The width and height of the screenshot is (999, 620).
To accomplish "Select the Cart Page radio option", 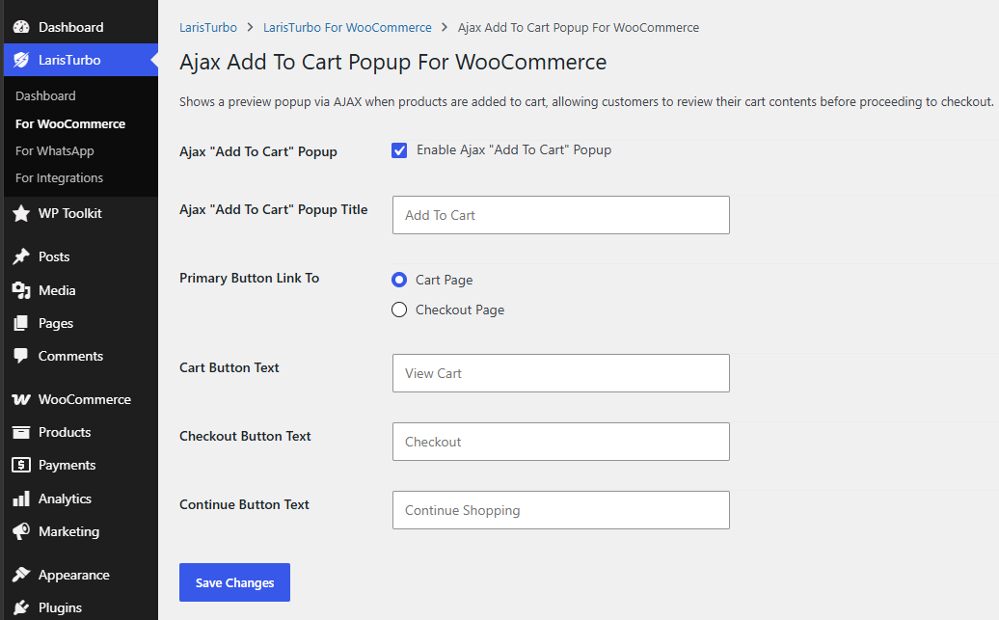I will pyautogui.click(x=399, y=280).
